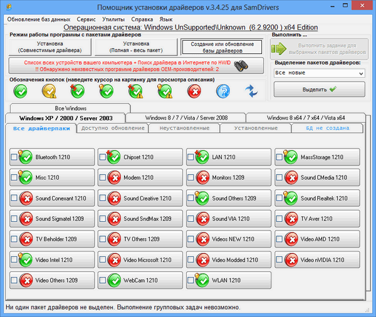Click the red cross legend icon
Viewport: 376px width, 317px height.
point(194,91)
